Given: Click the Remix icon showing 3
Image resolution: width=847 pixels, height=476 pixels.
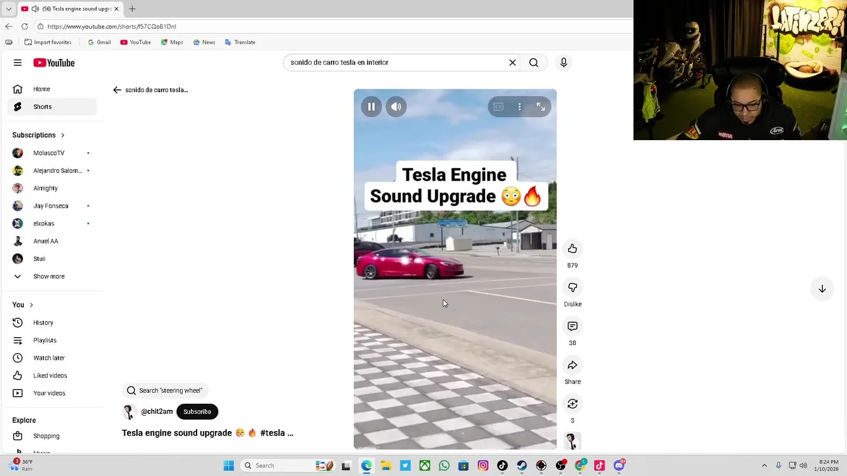Looking at the screenshot, I should click(x=572, y=404).
